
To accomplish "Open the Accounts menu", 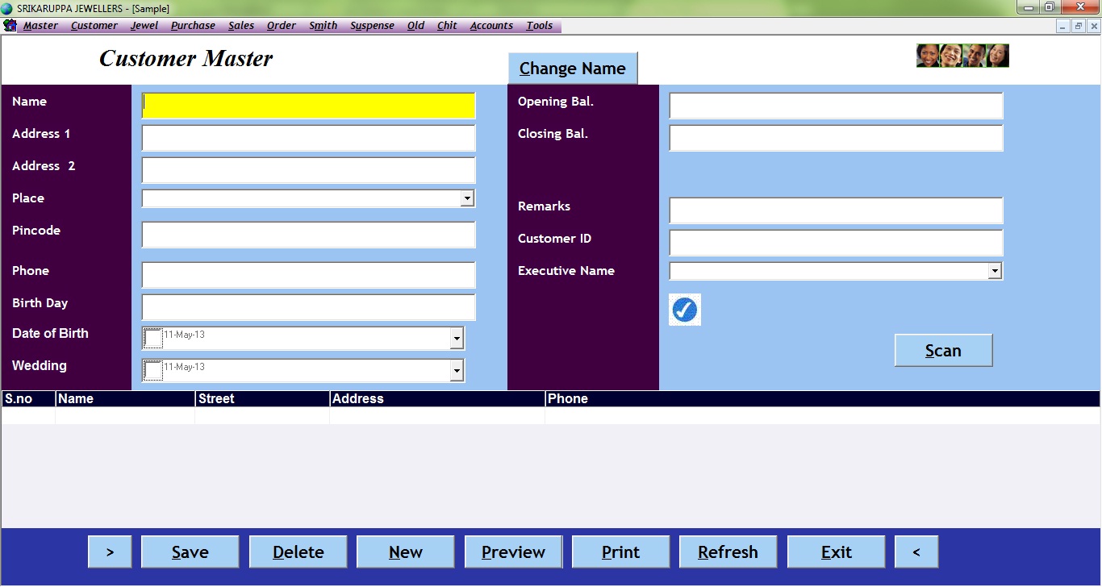I will pyautogui.click(x=491, y=25).
